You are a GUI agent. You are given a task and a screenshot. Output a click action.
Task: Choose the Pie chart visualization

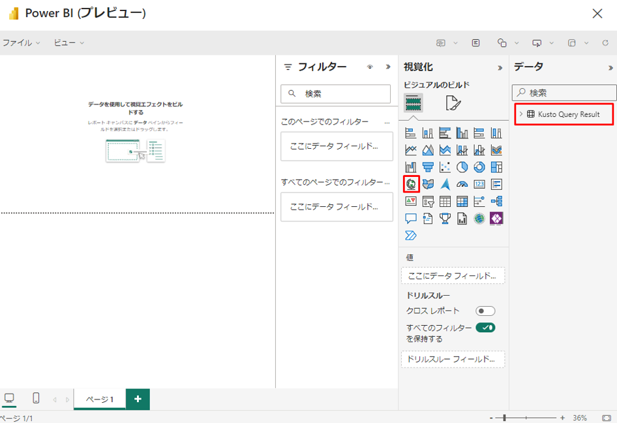(x=462, y=167)
